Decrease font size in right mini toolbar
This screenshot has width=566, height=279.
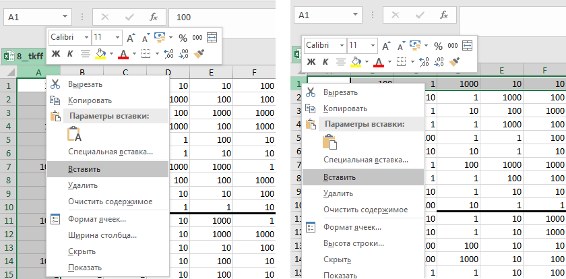tap(400, 46)
